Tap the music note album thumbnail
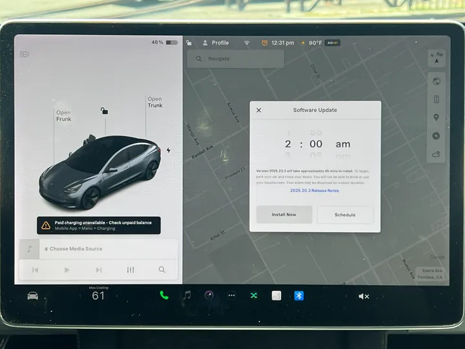Viewport: 465px width, 349px height. pos(29,249)
